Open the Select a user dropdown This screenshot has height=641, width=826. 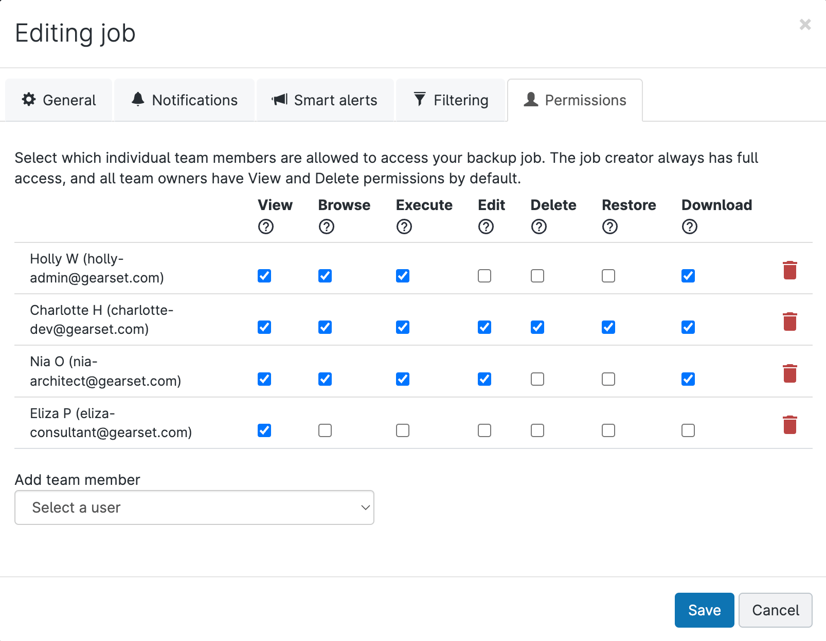pyautogui.click(x=194, y=507)
